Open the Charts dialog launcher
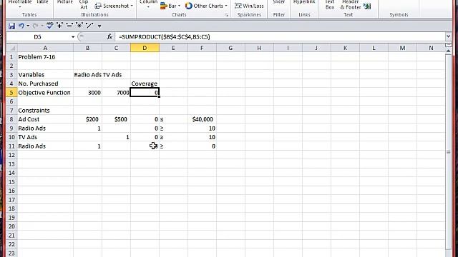 click(x=226, y=15)
